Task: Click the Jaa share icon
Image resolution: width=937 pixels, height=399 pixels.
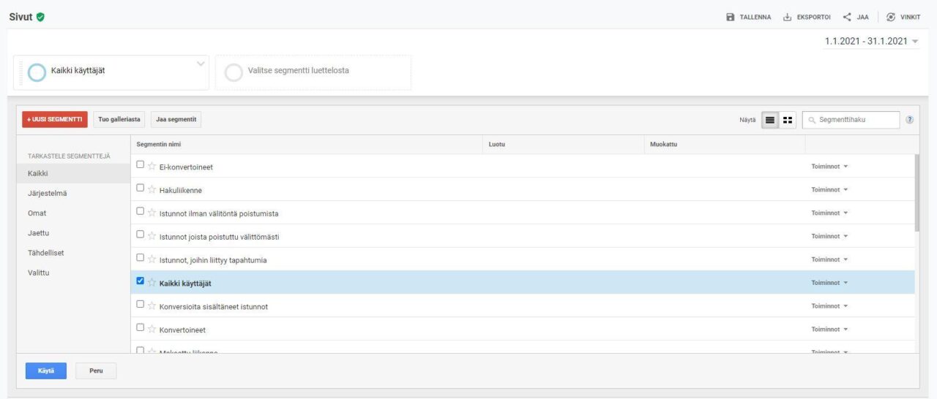Action: (x=847, y=18)
